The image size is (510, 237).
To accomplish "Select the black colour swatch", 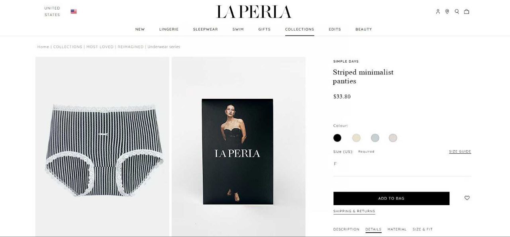I will pyautogui.click(x=337, y=138).
